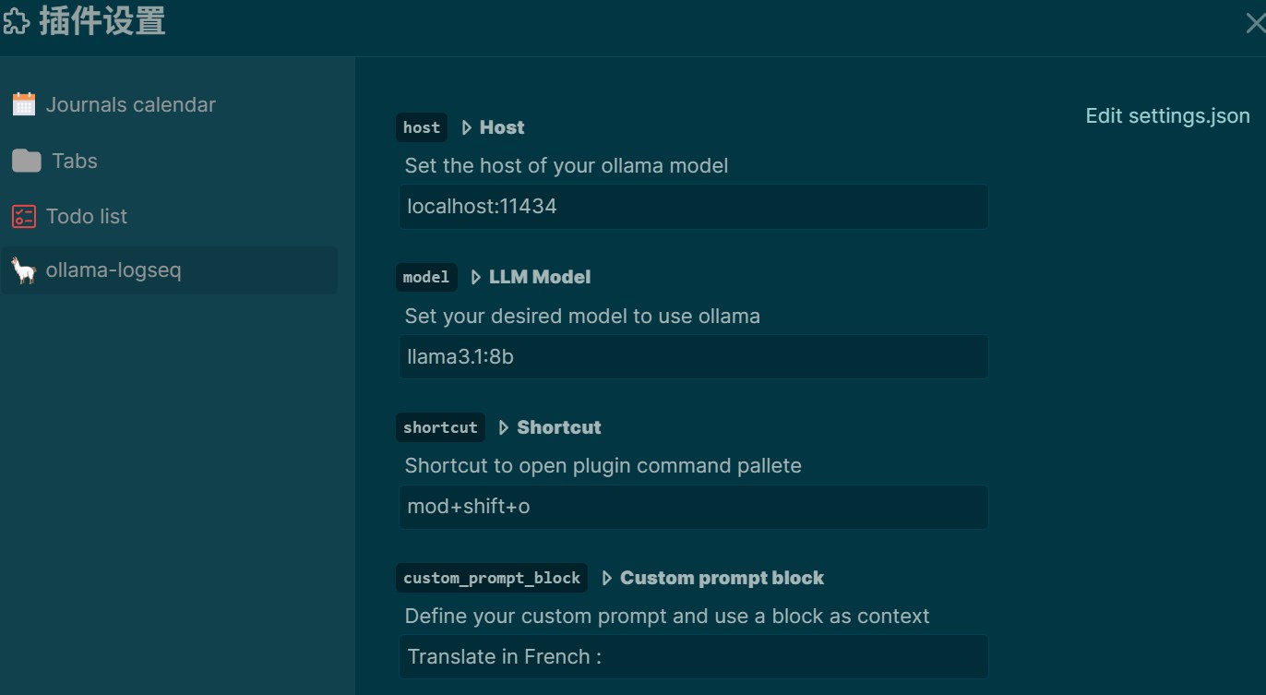Select ollama-logseq plugin settings
This screenshot has width=1266, height=695.
tap(169, 270)
